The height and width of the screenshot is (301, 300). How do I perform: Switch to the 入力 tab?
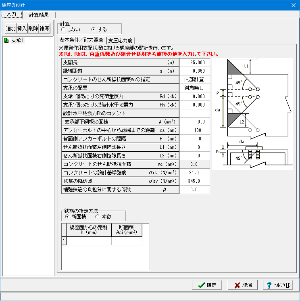point(12,15)
